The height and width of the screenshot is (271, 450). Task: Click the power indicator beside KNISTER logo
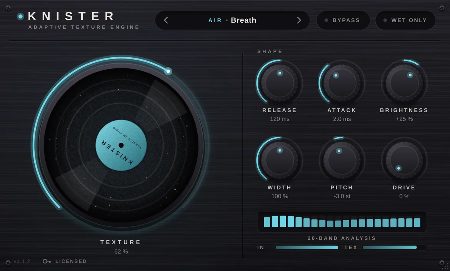click(x=20, y=17)
